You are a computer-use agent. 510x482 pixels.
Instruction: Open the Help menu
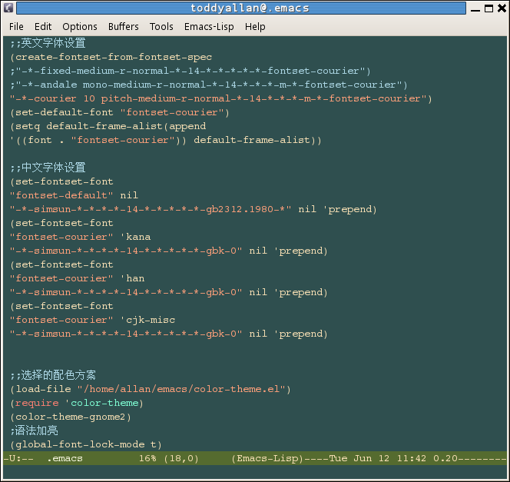pos(255,26)
